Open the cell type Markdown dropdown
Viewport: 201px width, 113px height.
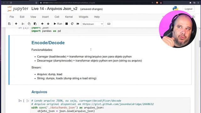point(93,24)
